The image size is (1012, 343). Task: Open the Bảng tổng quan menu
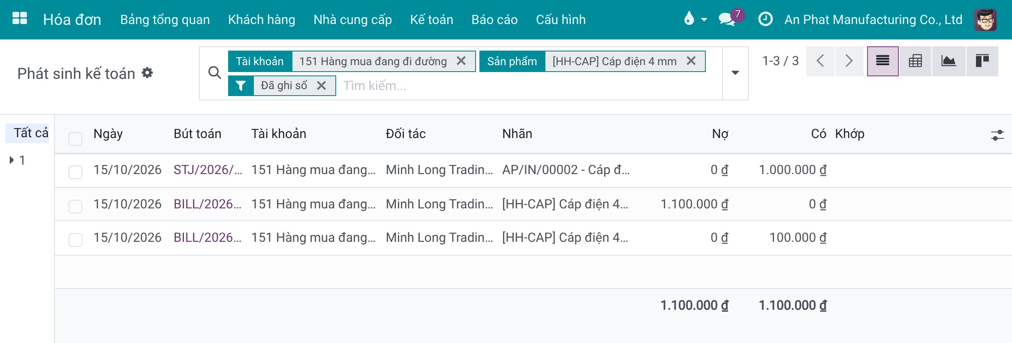[165, 20]
